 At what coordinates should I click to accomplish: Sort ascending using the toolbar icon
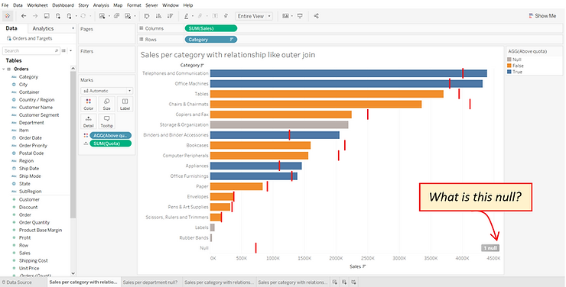(158, 16)
